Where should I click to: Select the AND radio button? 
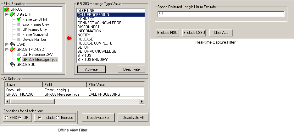click(x=7, y=118)
